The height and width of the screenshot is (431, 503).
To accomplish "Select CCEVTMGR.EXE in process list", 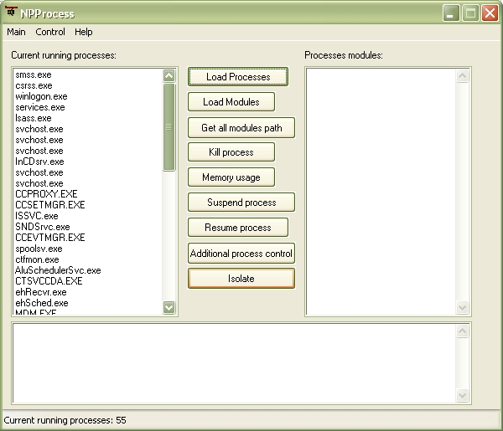I will 88,238.
